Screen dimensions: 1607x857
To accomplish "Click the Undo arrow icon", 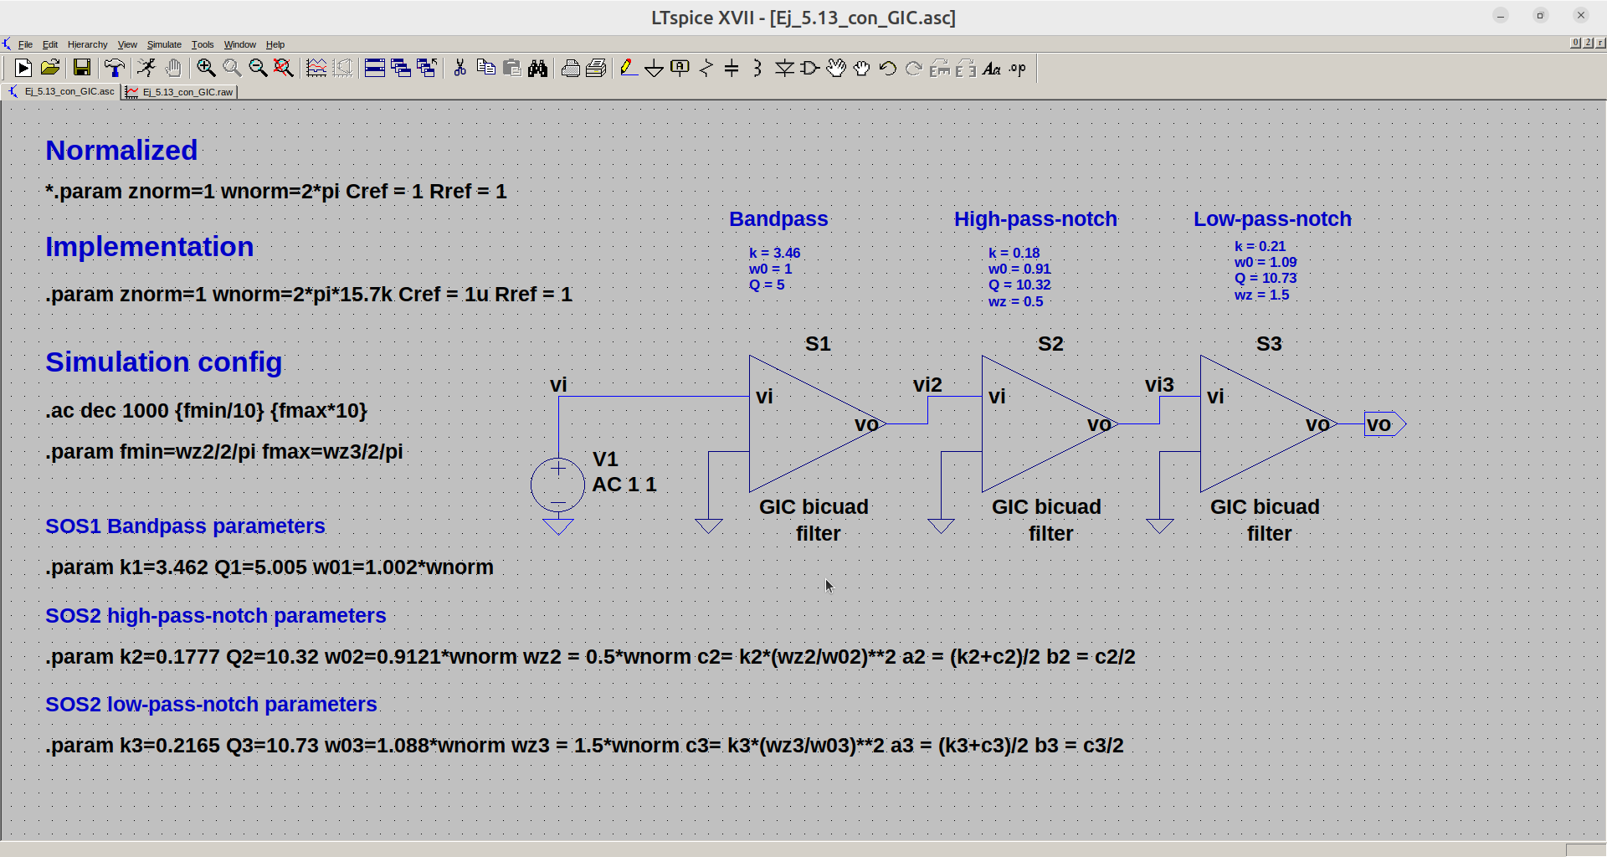I will pyautogui.click(x=888, y=69).
